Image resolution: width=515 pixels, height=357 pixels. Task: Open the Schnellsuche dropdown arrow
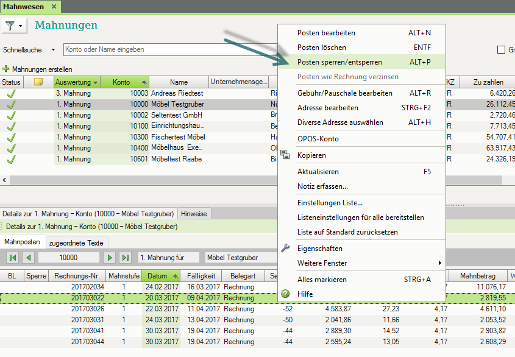coord(53,50)
